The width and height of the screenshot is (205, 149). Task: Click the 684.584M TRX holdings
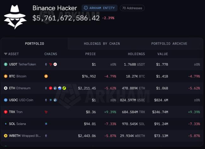tap(133, 112)
